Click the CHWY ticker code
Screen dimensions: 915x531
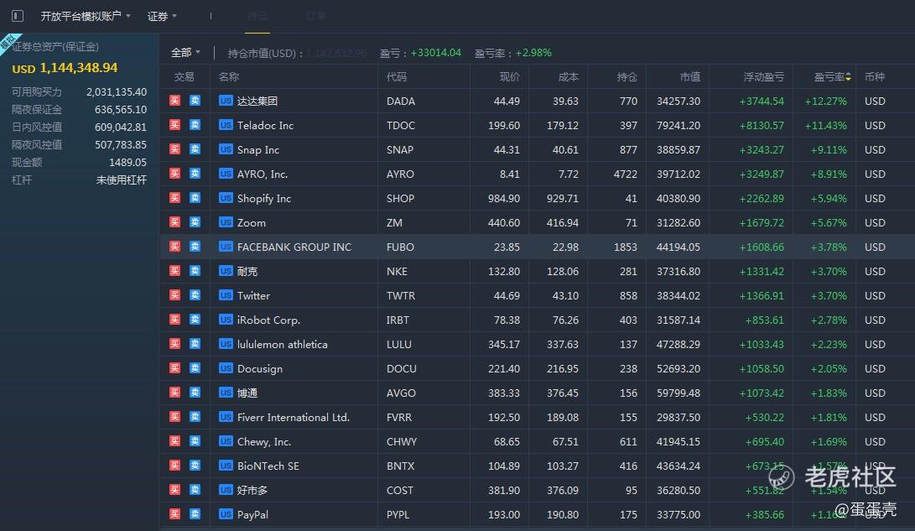tap(402, 442)
